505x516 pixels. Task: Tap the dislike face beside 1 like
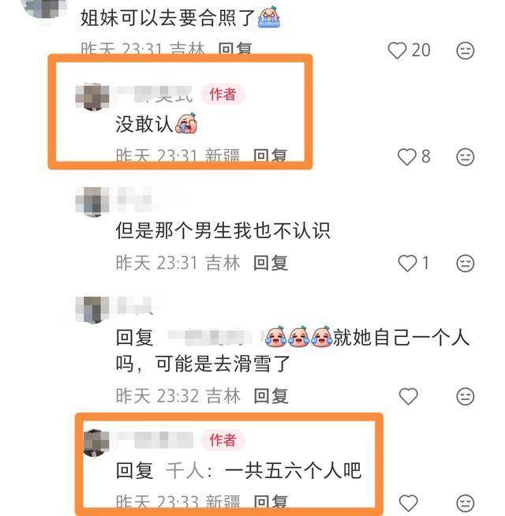[x=466, y=264]
